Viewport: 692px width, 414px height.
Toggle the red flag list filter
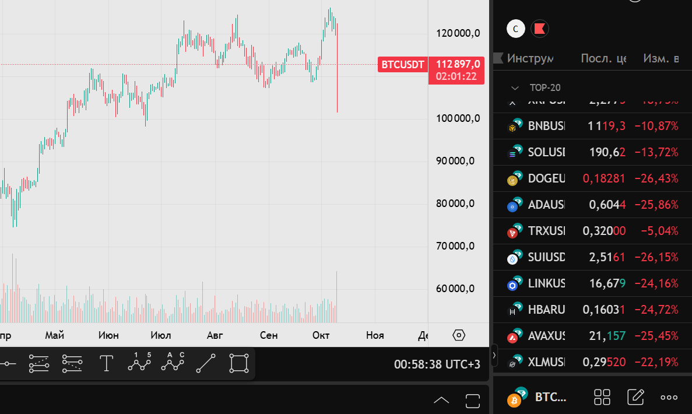(x=540, y=28)
